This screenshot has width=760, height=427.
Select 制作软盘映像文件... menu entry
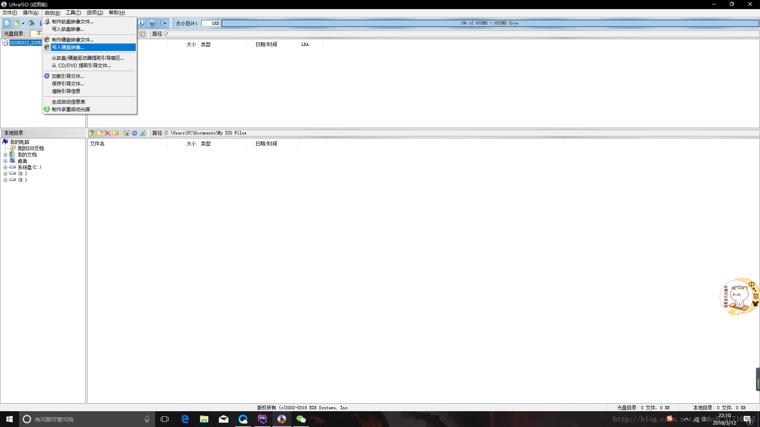pyautogui.click(x=89, y=22)
